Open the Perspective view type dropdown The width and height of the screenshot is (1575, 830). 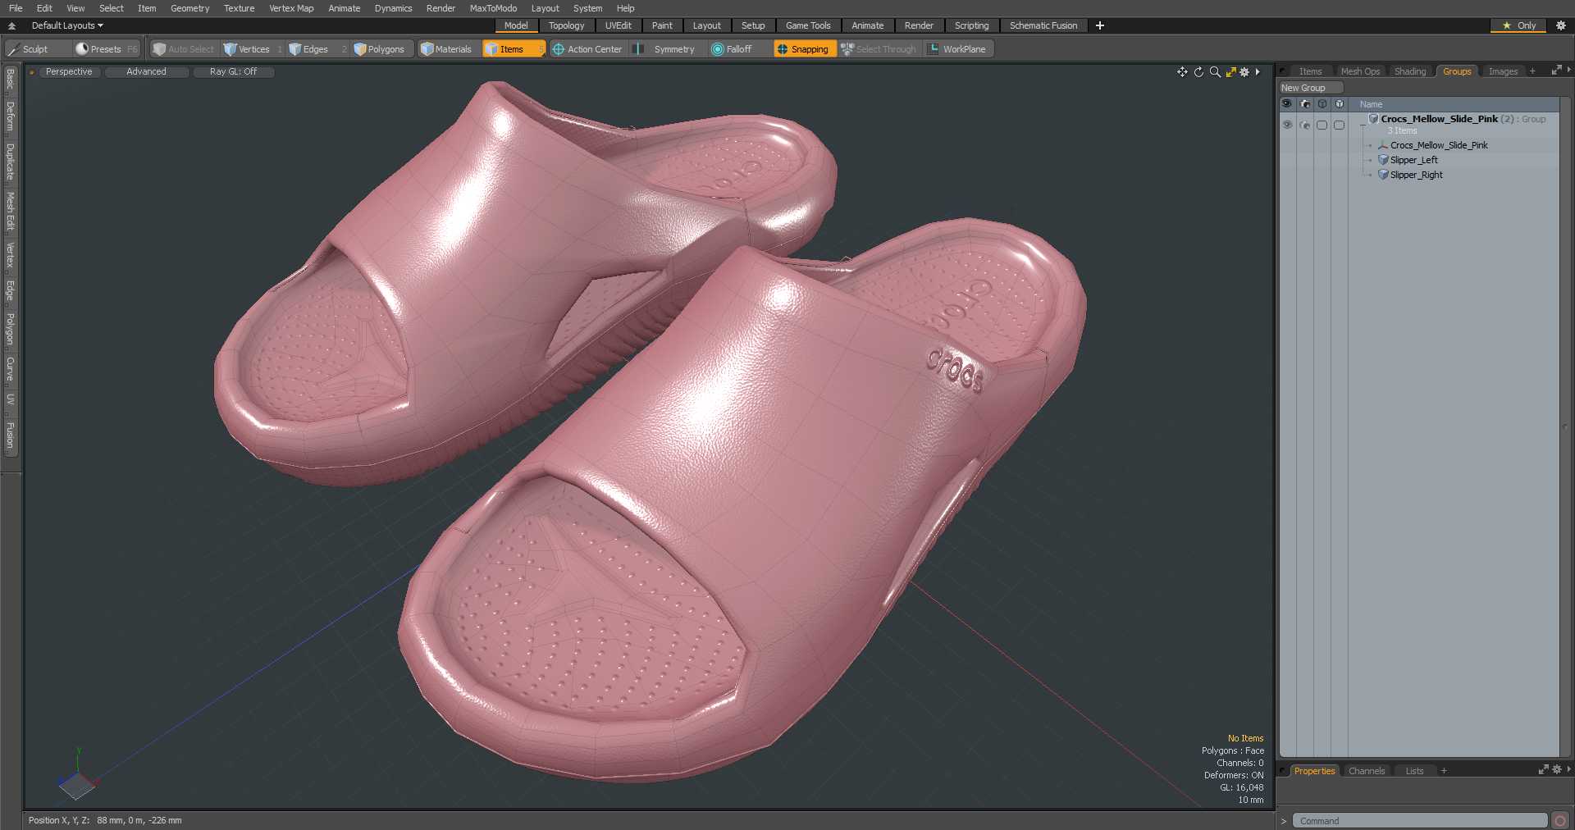coord(69,72)
